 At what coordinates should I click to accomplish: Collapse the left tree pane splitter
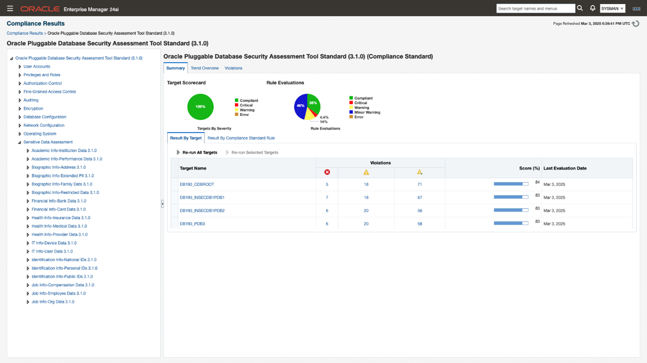[162, 204]
